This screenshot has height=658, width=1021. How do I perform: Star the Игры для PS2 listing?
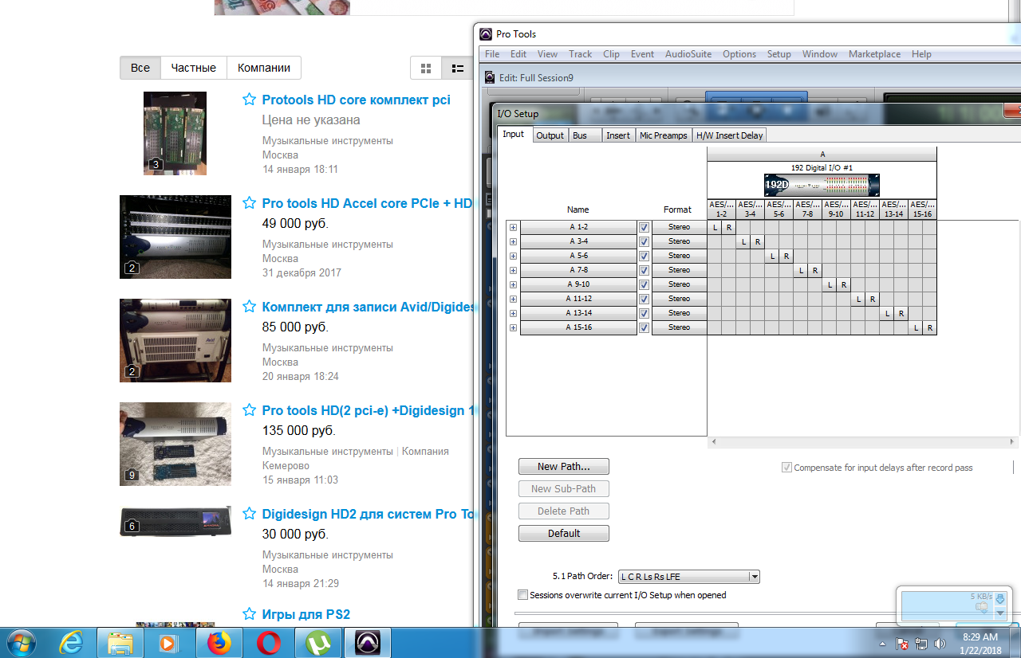[249, 614]
